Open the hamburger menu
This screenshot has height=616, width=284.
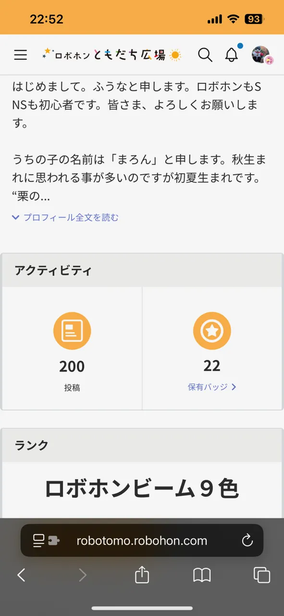(x=20, y=54)
